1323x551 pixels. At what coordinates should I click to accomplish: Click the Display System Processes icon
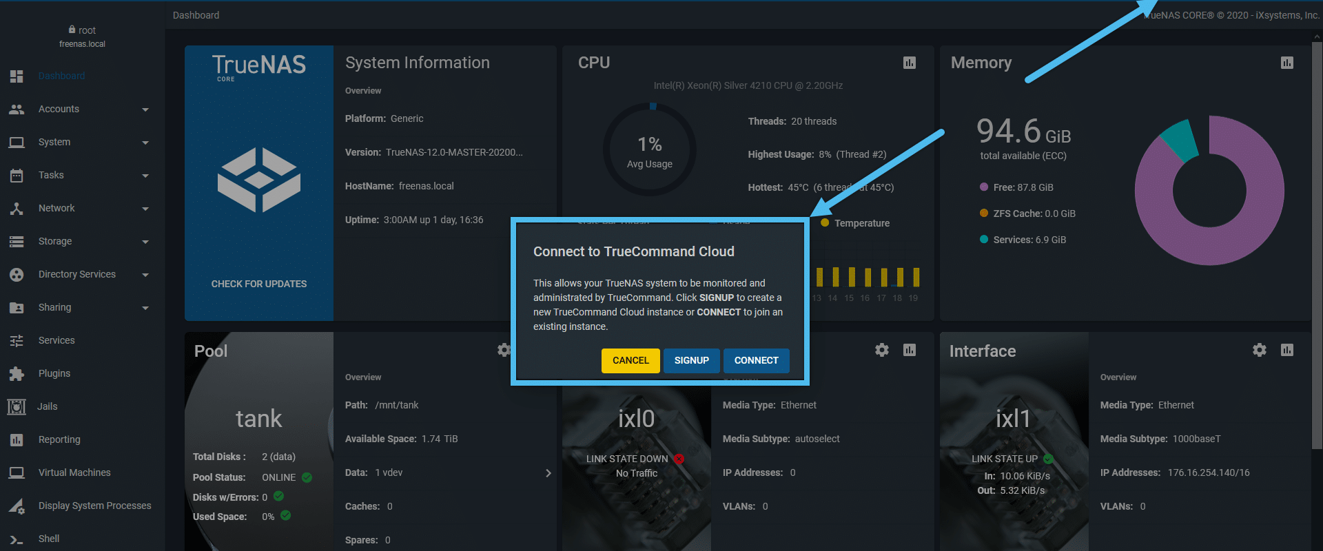point(17,506)
